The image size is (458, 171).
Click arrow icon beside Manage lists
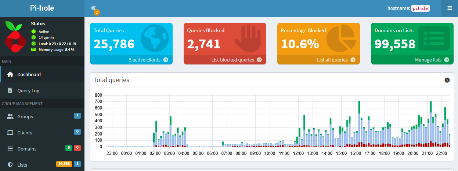click(x=447, y=60)
